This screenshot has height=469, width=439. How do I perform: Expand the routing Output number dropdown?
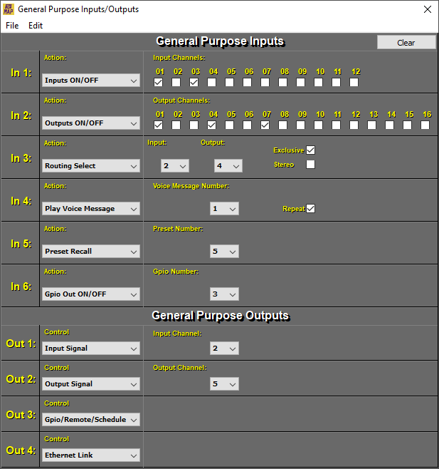click(x=228, y=166)
